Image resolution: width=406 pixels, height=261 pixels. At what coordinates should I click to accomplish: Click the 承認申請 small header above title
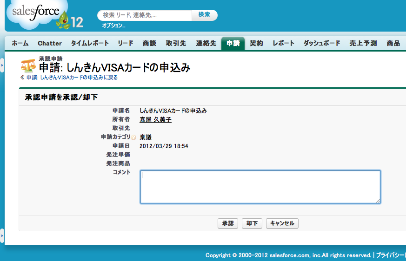(x=51, y=59)
